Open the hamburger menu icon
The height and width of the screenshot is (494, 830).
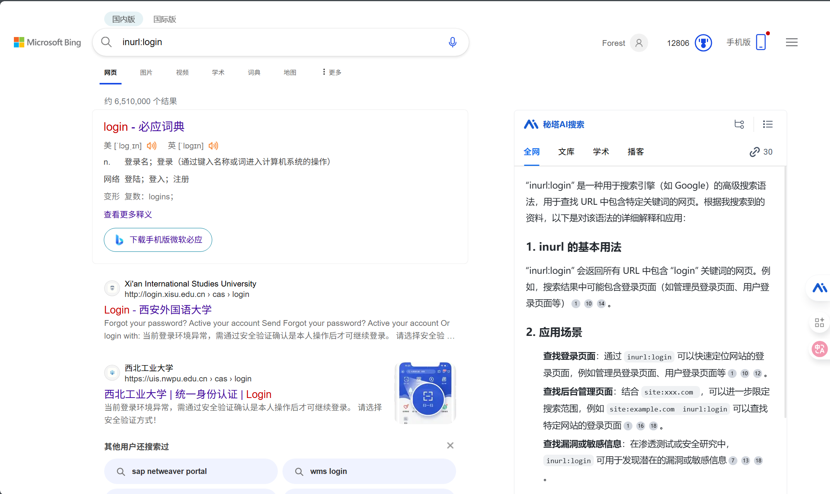[791, 42]
